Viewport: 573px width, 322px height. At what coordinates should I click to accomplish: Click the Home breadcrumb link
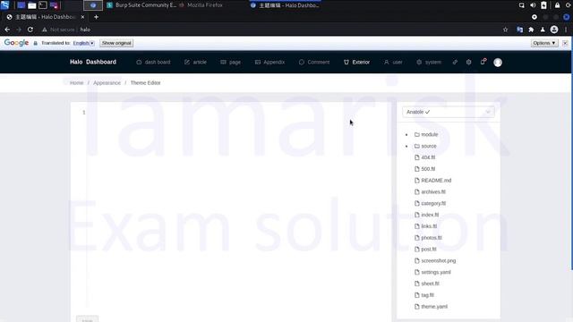(77, 83)
